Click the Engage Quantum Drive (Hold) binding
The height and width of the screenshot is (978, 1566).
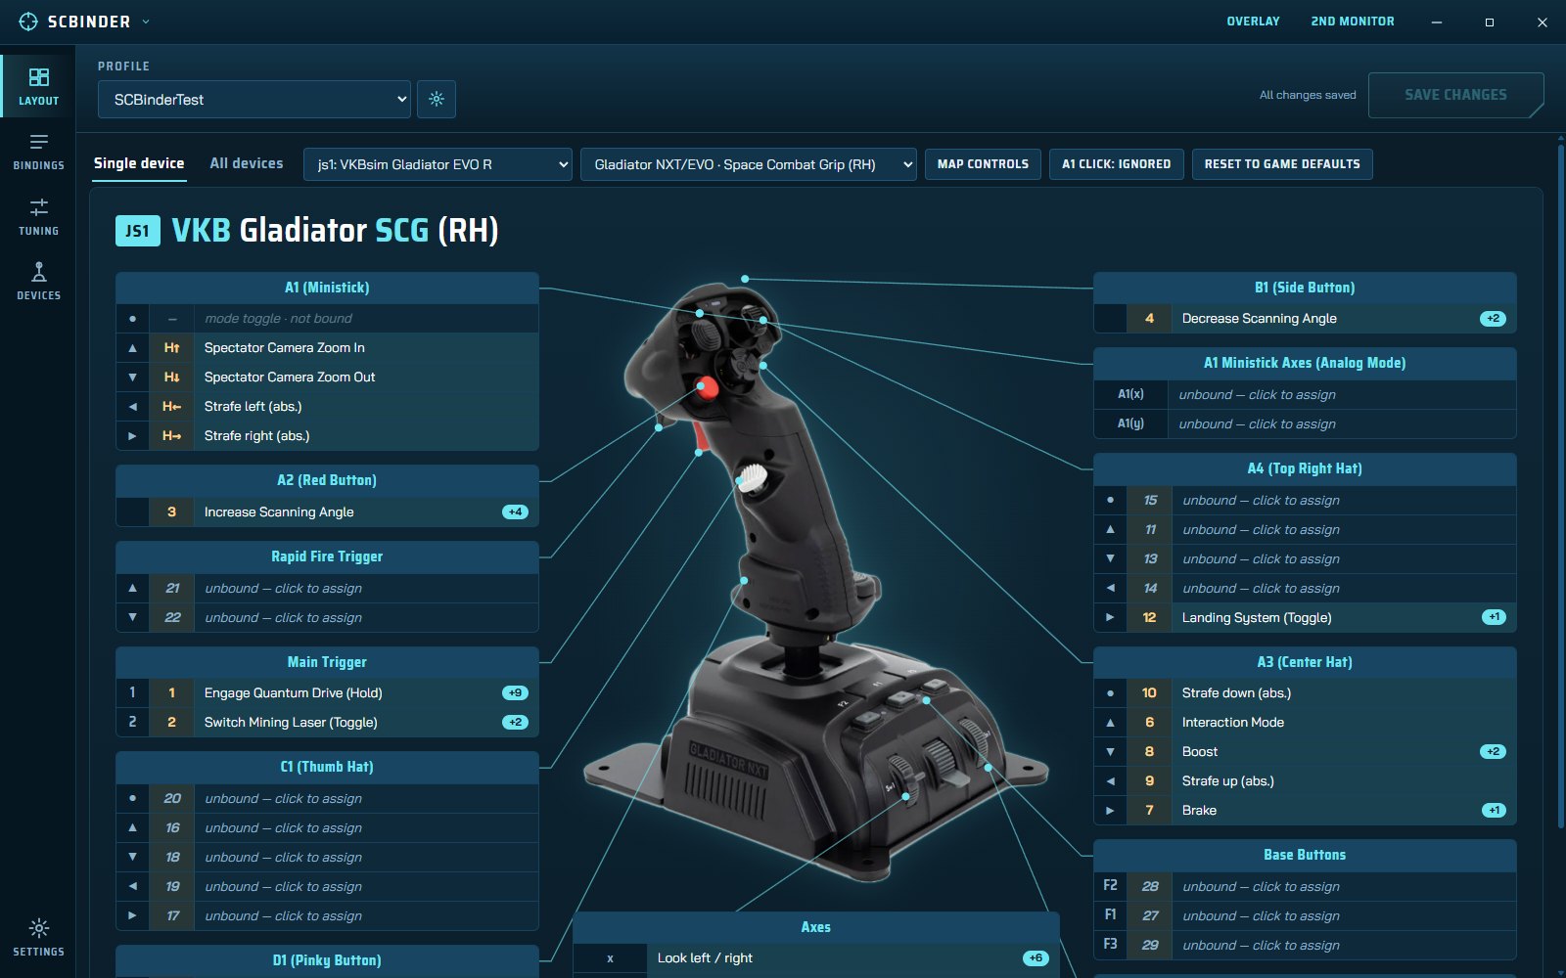point(327,692)
